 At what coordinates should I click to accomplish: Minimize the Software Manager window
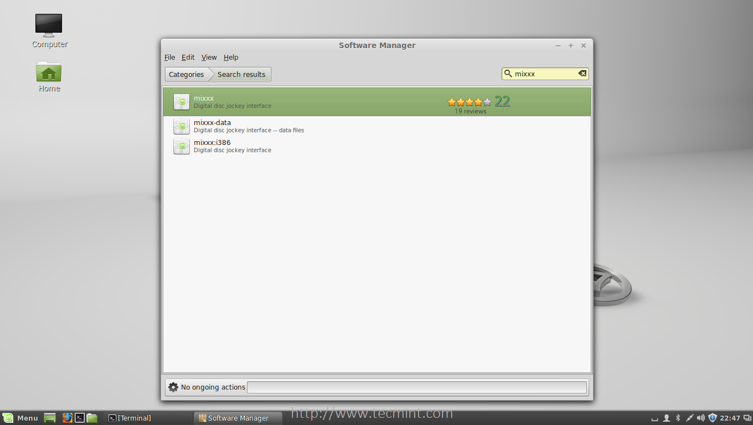[x=558, y=45]
